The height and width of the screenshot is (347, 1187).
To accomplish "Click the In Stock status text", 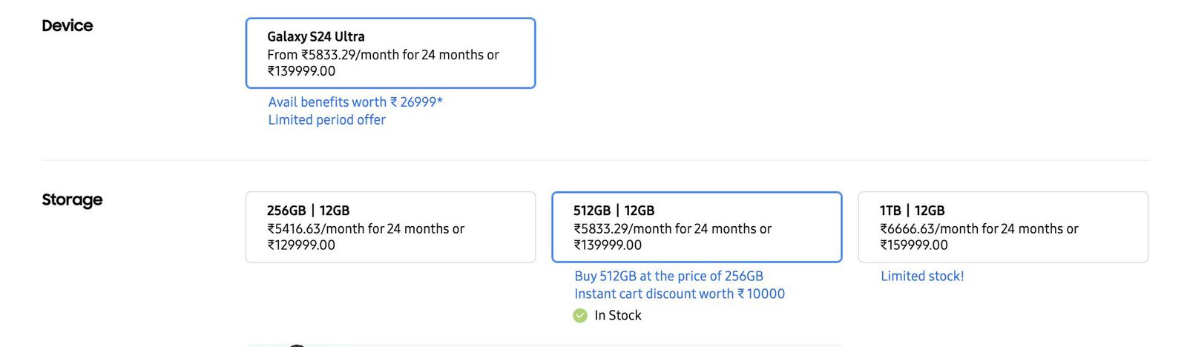I will [x=617, y=316].
